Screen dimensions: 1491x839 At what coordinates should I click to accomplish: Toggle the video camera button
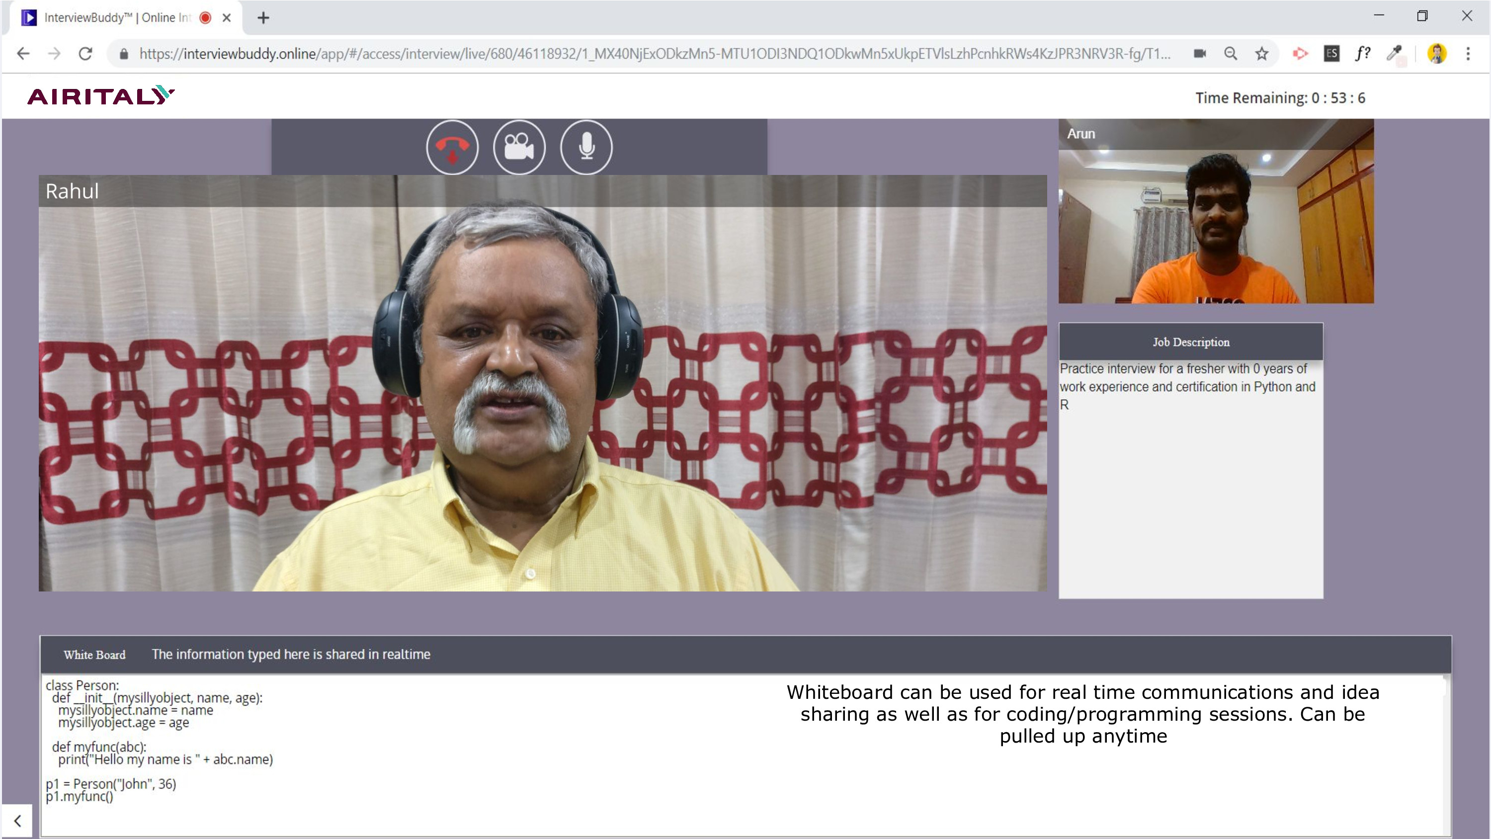[x=518, y=147]
